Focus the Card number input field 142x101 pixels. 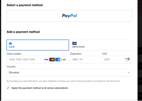[x=38, y=59]
